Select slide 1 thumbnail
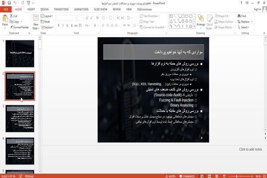This screenshot has width=267, height=178. 20,54
